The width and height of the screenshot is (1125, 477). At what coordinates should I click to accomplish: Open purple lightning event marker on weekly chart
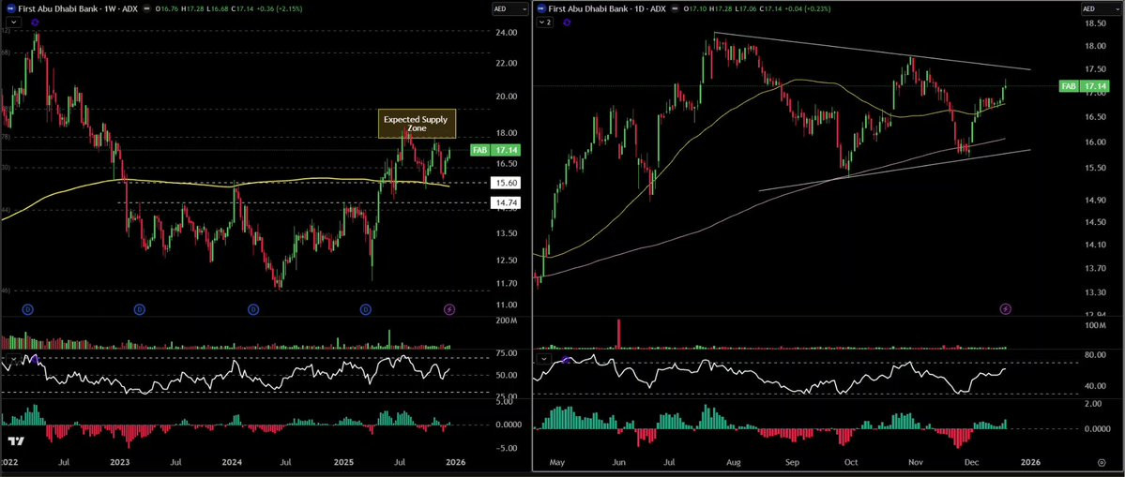449,309
